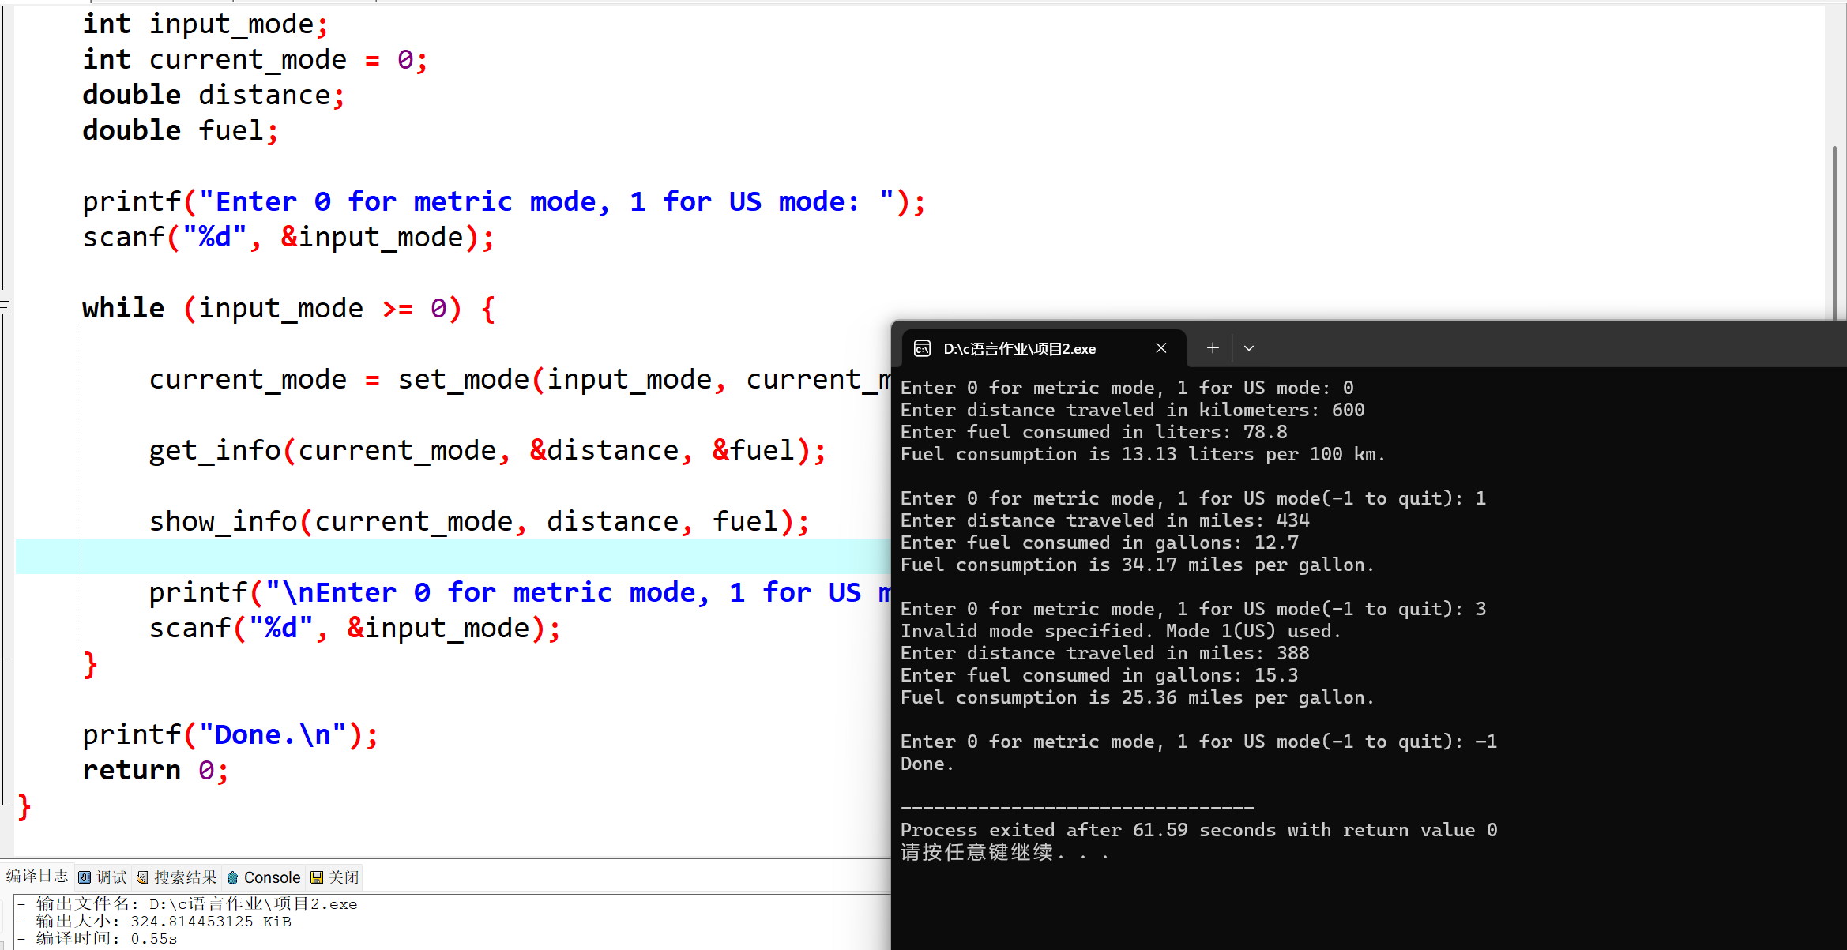Click the 关闭 floppy disk icon
Viewport: 1847px width, 950px height.
(317, 877)
